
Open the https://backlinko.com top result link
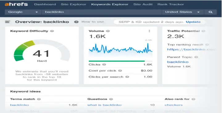click(x=191, y=50)
